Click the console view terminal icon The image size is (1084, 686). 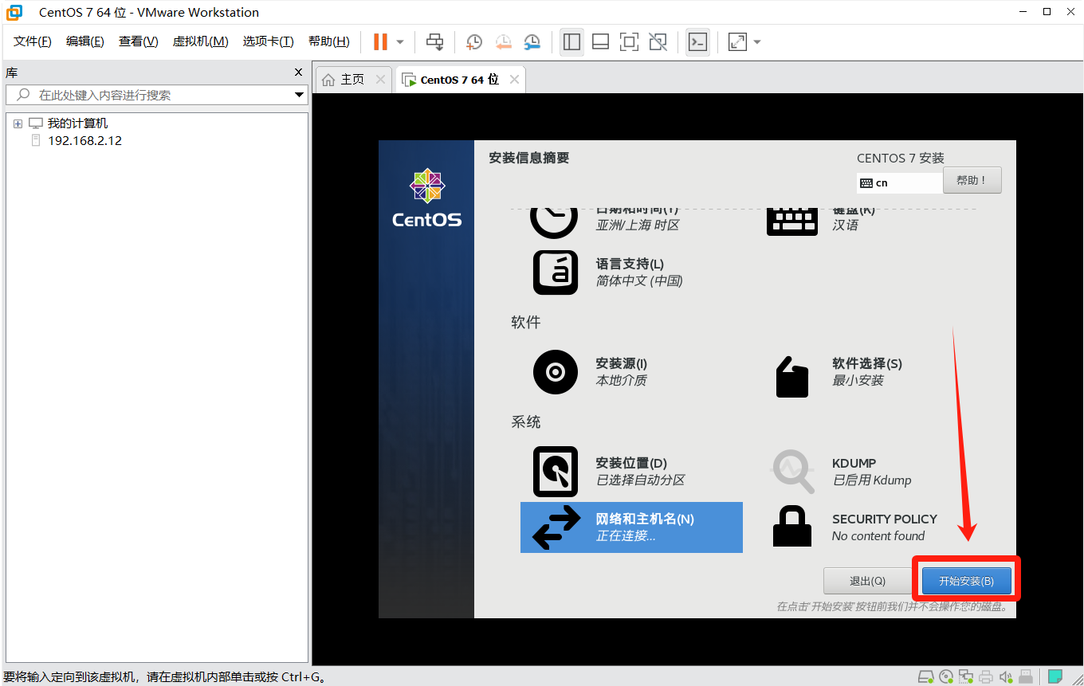tap(697, 41)
